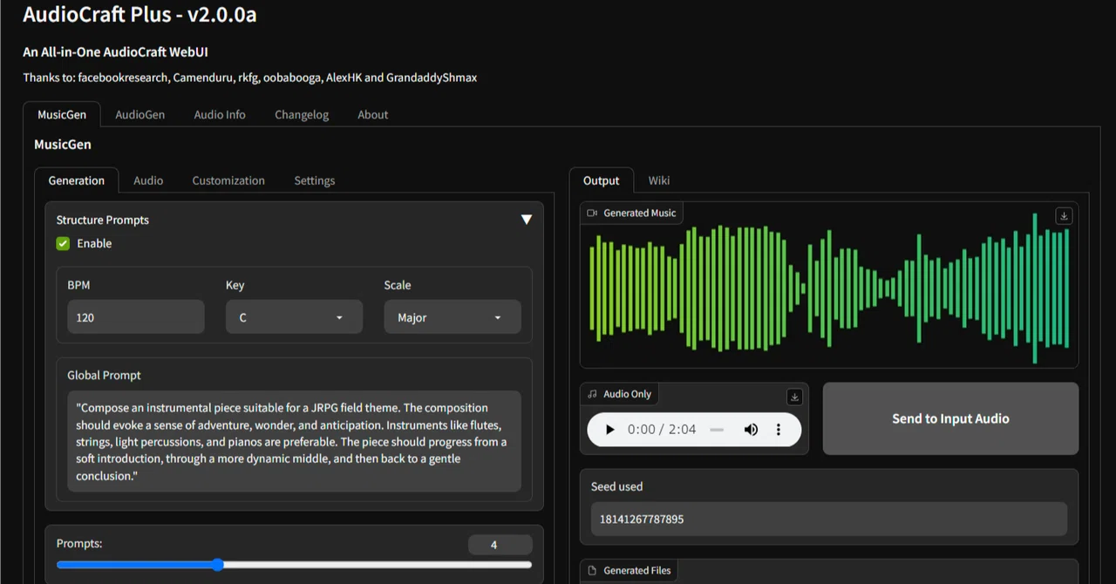Screen dimensions: 1116x584
Task: Open the Customization sub-tab
Action: 228,180
